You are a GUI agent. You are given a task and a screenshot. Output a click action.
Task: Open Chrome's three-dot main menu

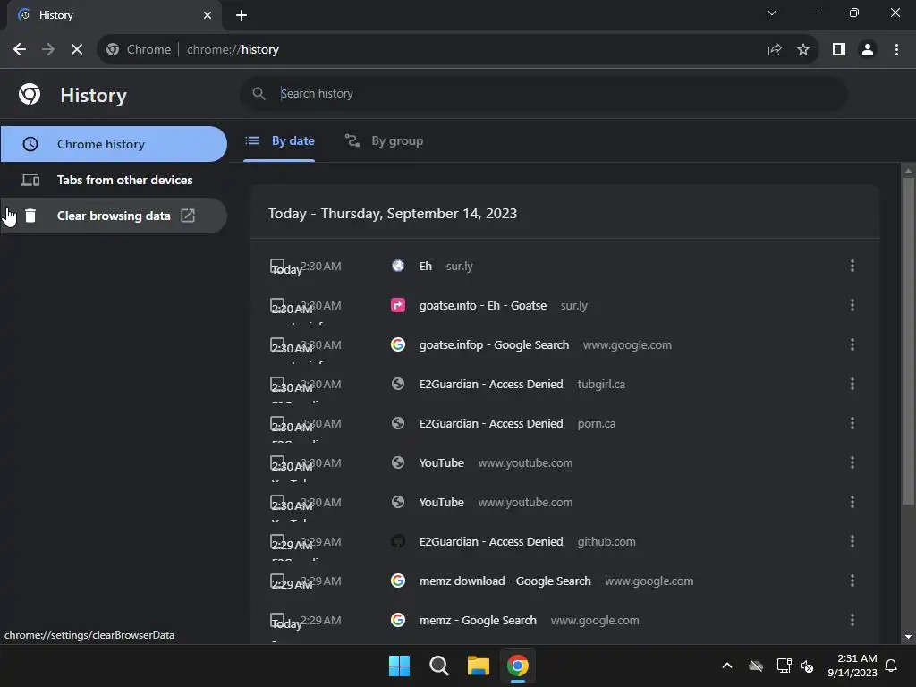pos(896,50)
